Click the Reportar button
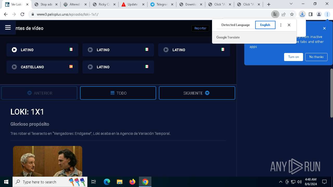333x187 pixels. (x=200, y=28)
